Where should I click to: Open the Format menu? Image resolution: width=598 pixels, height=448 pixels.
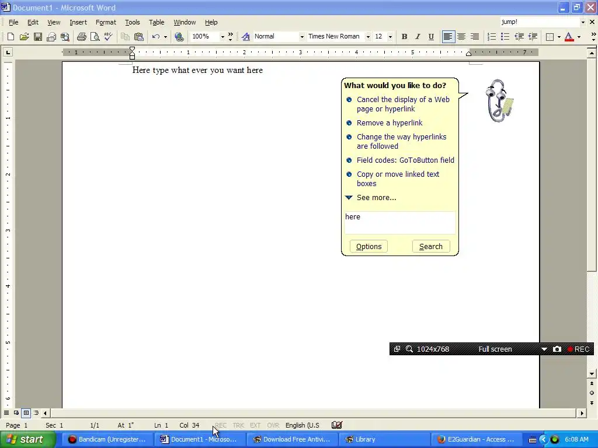tap(106, 22)
